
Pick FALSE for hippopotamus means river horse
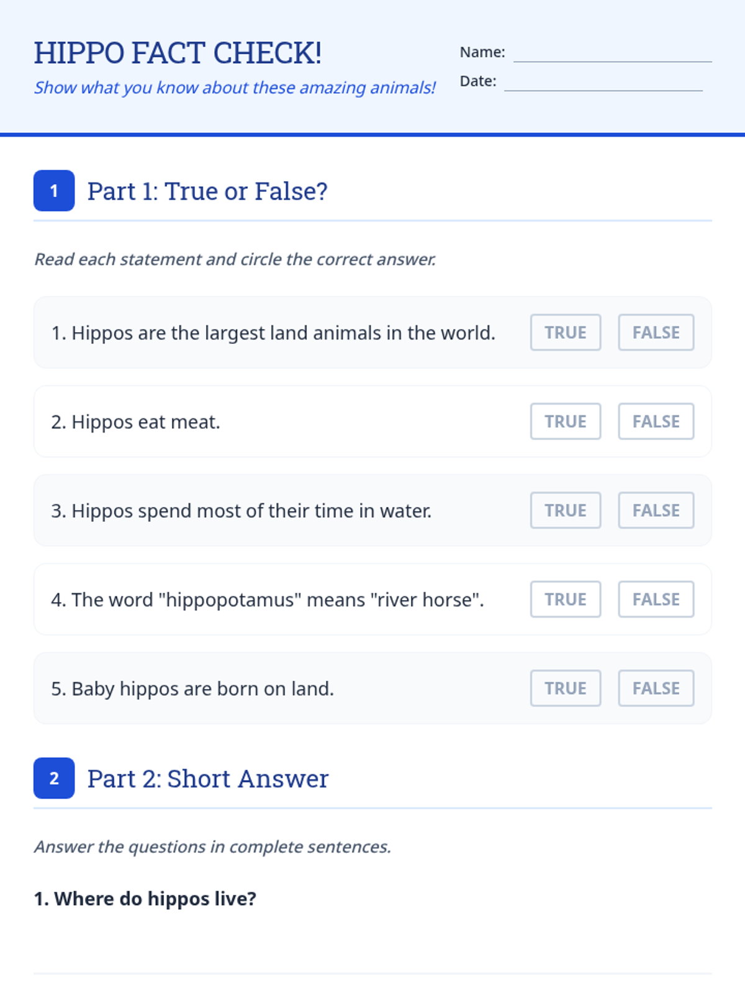pyautogui.click(x=656, y=600)
